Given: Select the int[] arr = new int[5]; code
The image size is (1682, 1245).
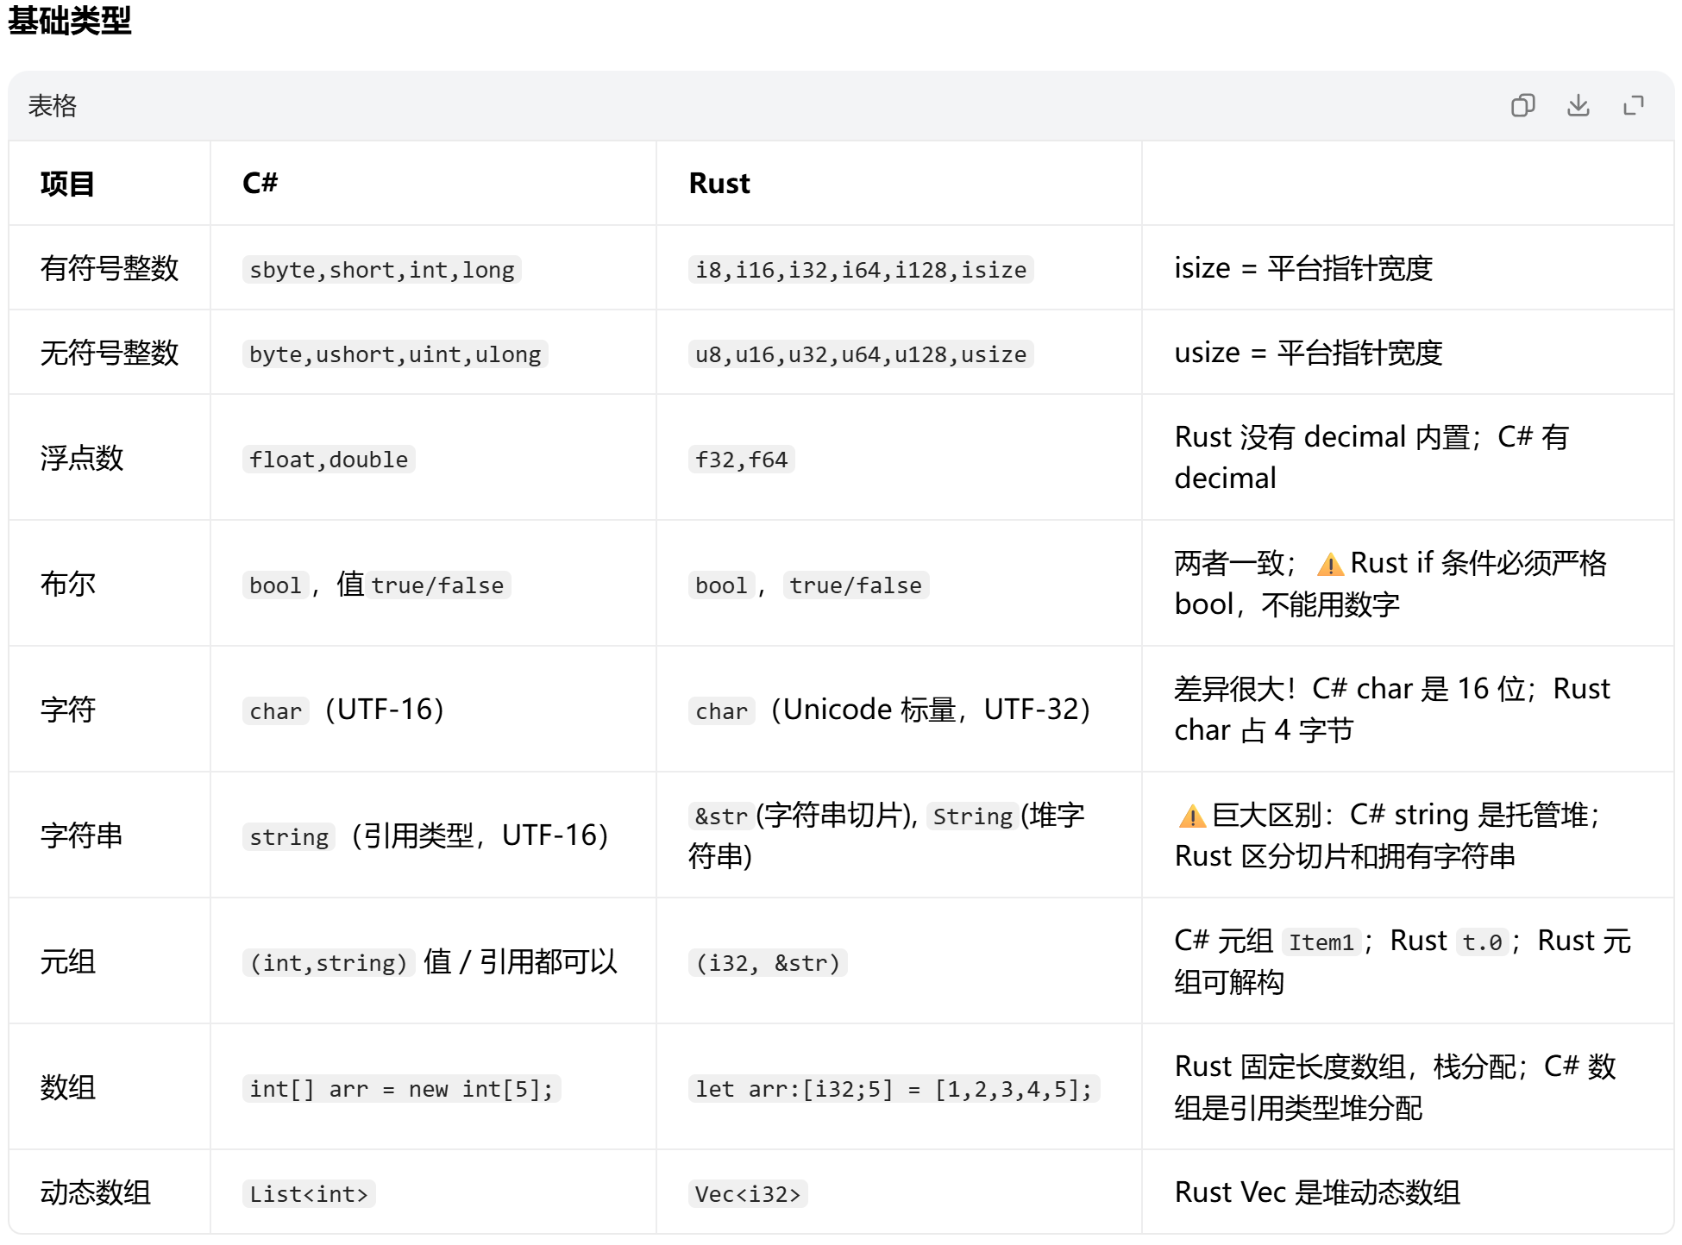Looking at the screenshot, I should click(402, 1089).
